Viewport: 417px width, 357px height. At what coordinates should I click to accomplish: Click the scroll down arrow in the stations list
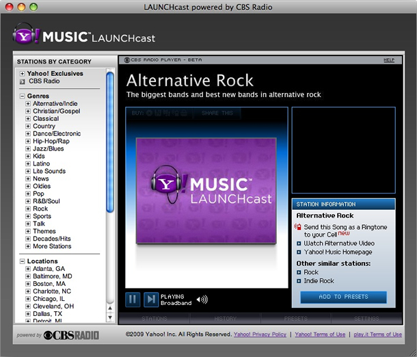tap(110, 317)
